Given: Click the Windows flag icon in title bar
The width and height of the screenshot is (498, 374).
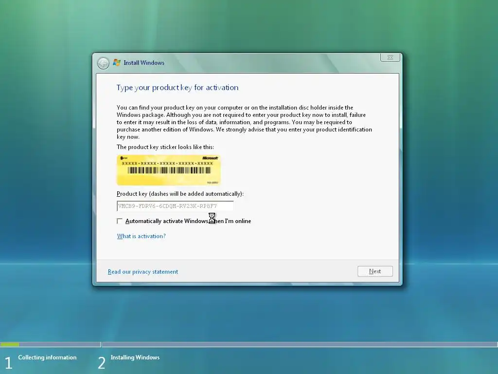Looking at the screenshot, I should [x=117, y=63].
